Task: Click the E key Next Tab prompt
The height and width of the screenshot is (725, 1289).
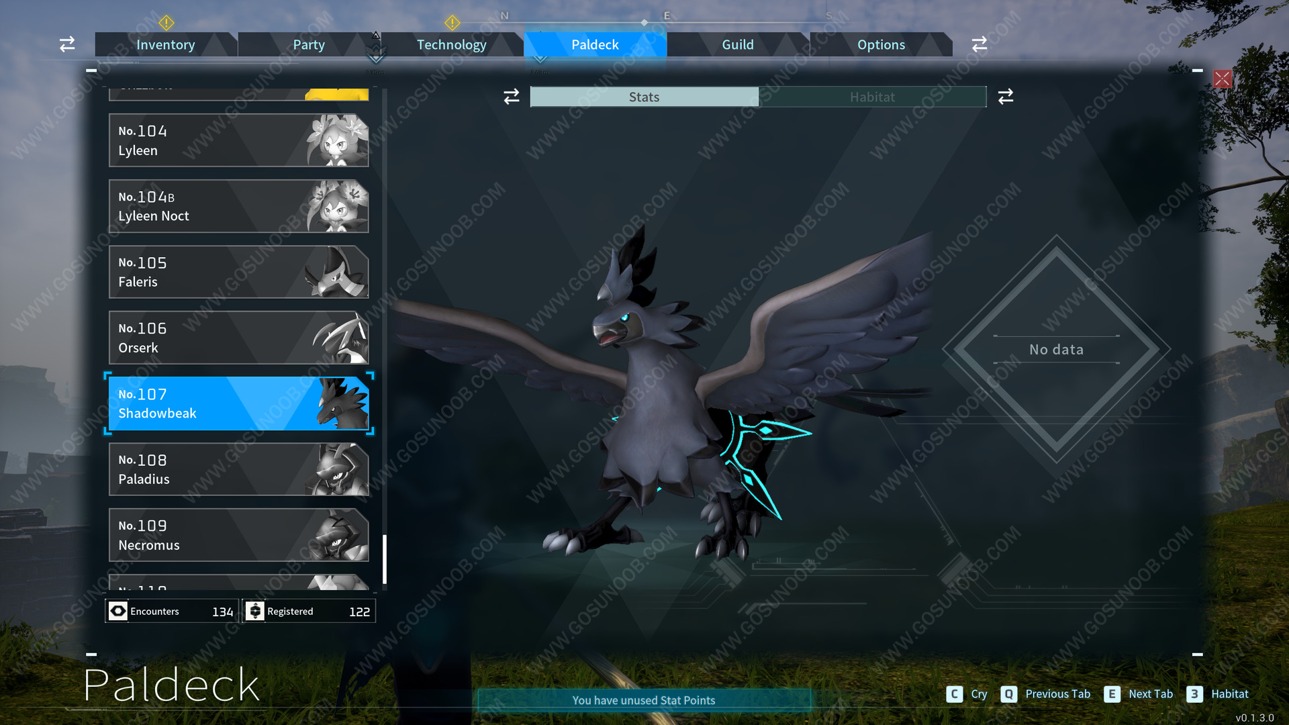Action: [x=1139, y=694]
